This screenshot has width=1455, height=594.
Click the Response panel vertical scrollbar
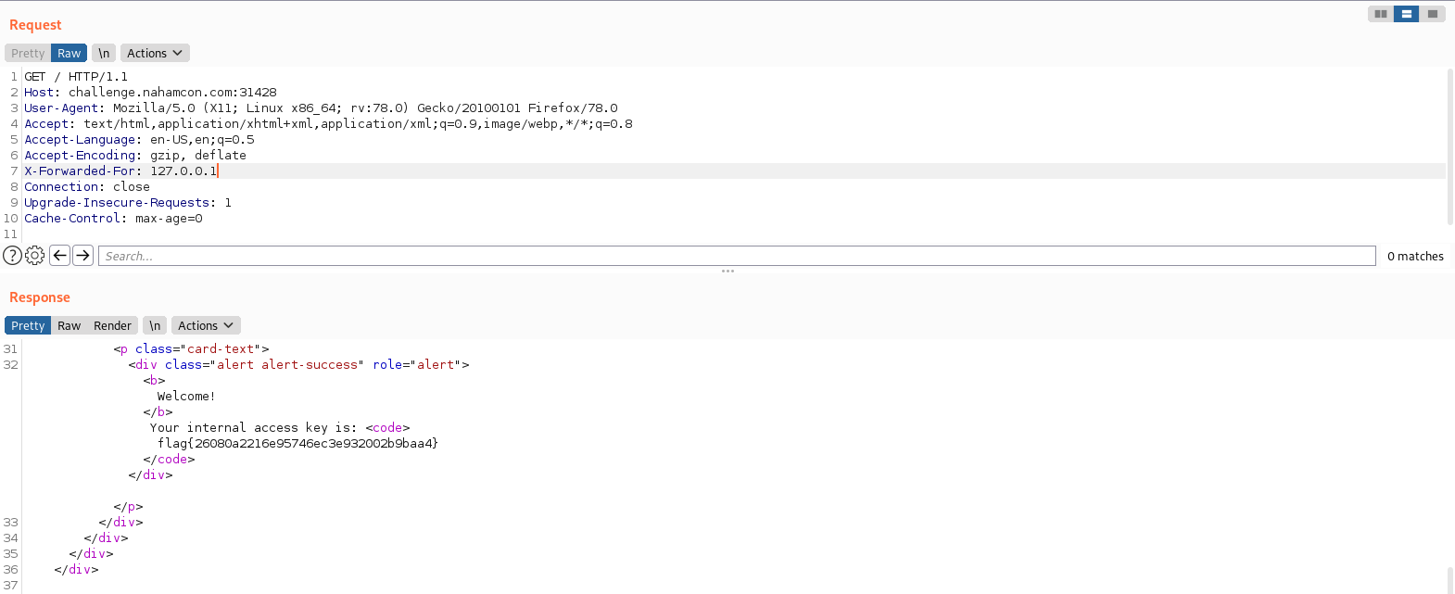tap(1449, 579)
